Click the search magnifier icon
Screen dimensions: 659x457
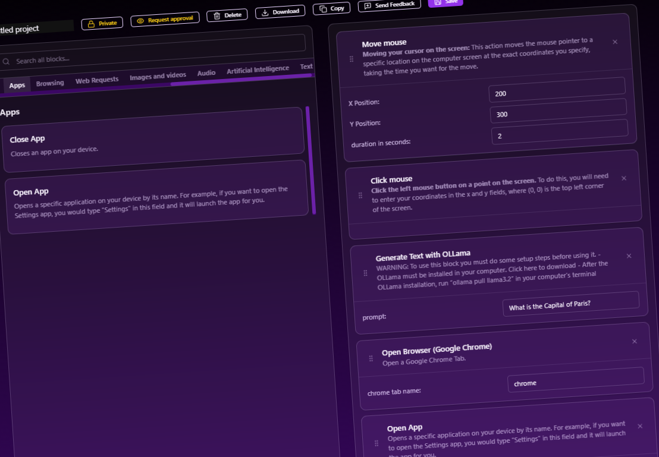click(7, 62)
